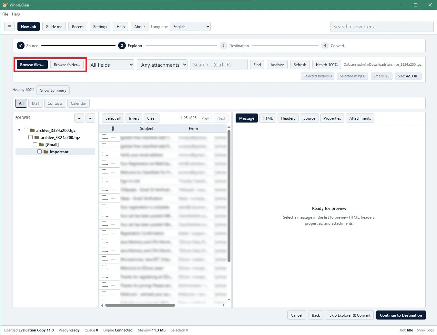The image size is (437, 335).
Task: Click Browse folder button
Action: [x=67, y=65]
